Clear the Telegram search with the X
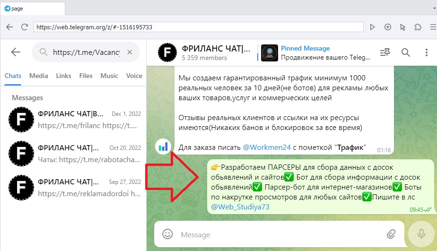437x251 pixels. 130,52
